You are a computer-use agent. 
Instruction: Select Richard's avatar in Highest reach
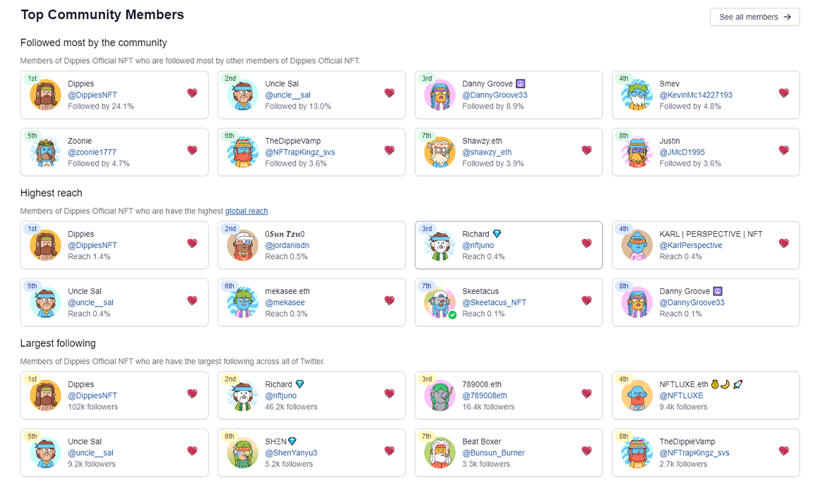(438, 246)
